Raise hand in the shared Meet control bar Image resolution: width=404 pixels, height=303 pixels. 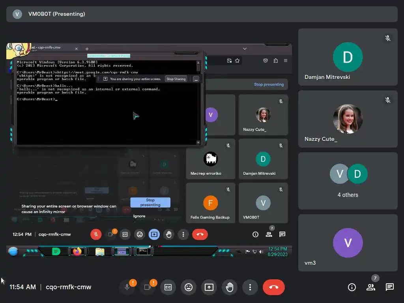(169, 234)
